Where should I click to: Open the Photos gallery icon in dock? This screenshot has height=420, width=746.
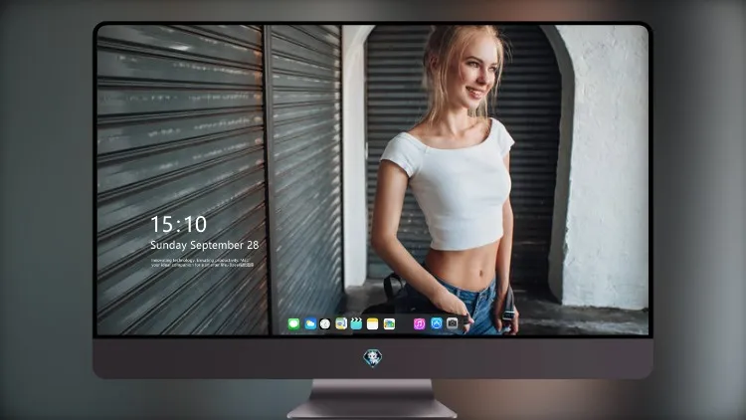point(389,324)
